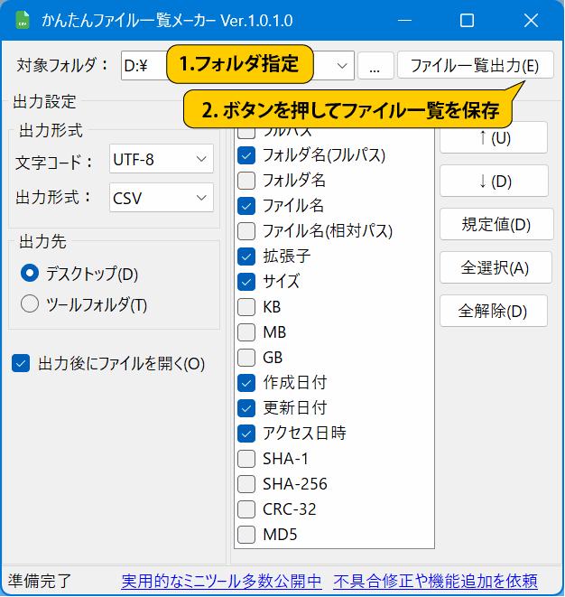Check the SHA-256 checkbox

246,484
